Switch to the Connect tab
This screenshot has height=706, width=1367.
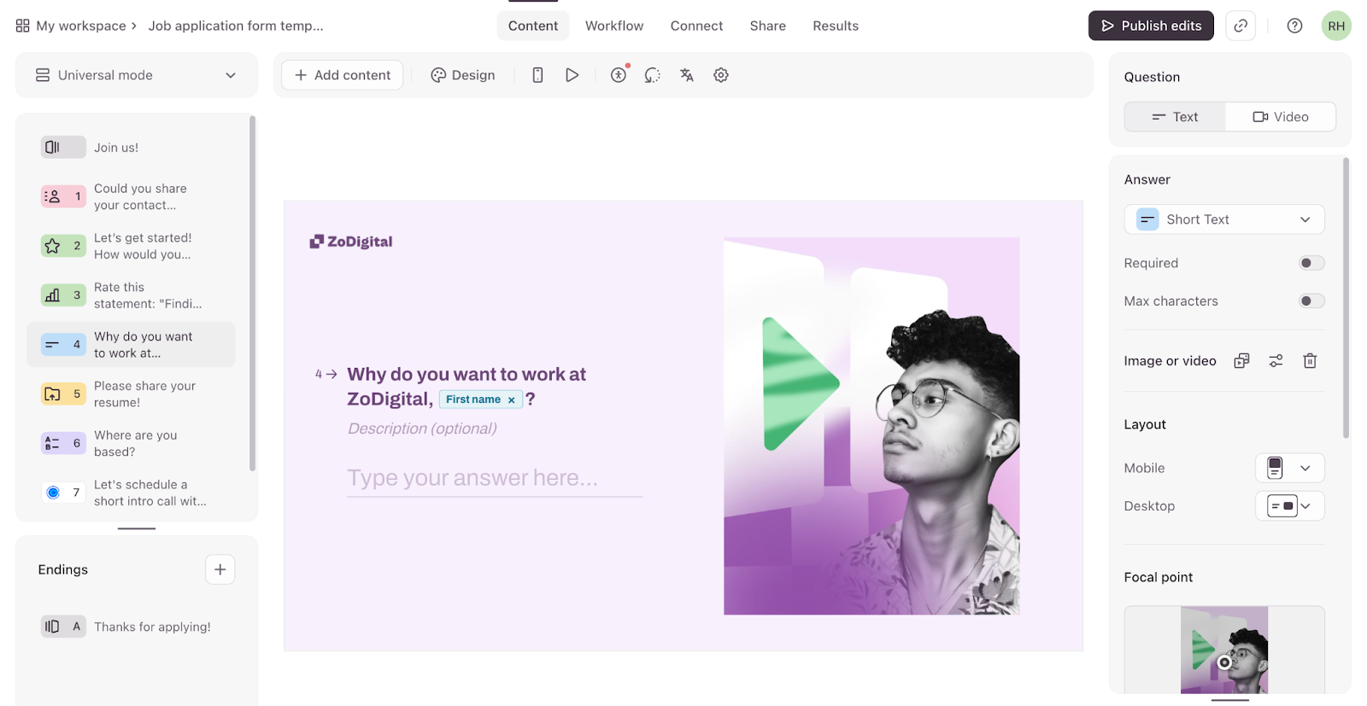coord(696,26)
